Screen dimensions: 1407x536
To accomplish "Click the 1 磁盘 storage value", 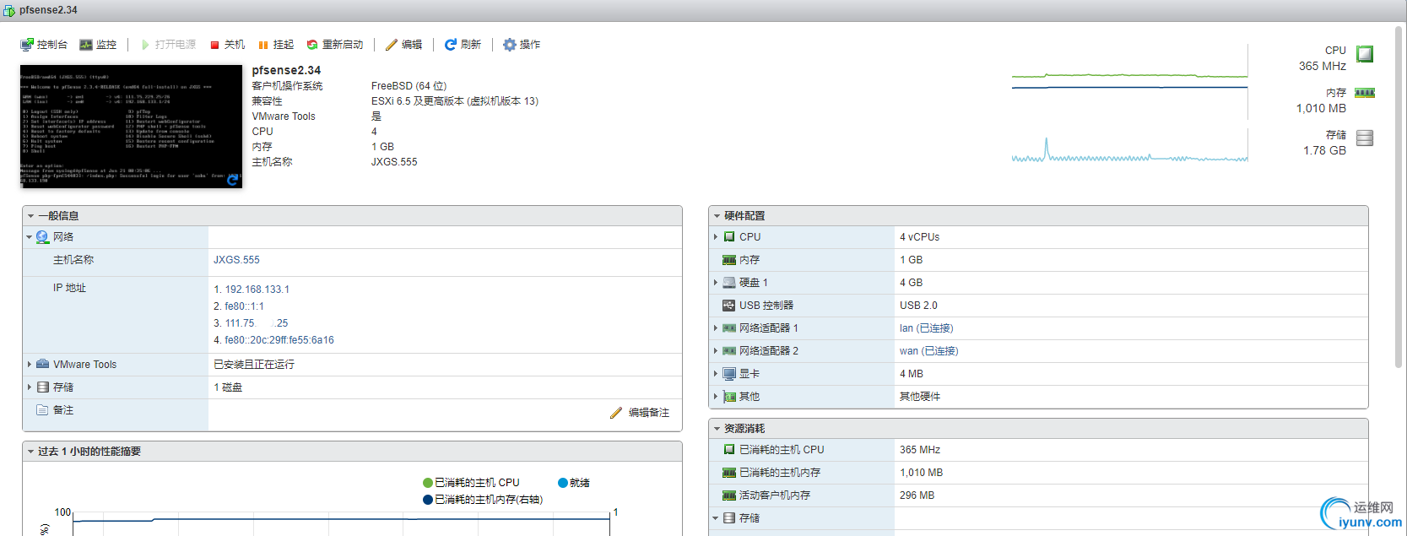I will tap(228, 387).
